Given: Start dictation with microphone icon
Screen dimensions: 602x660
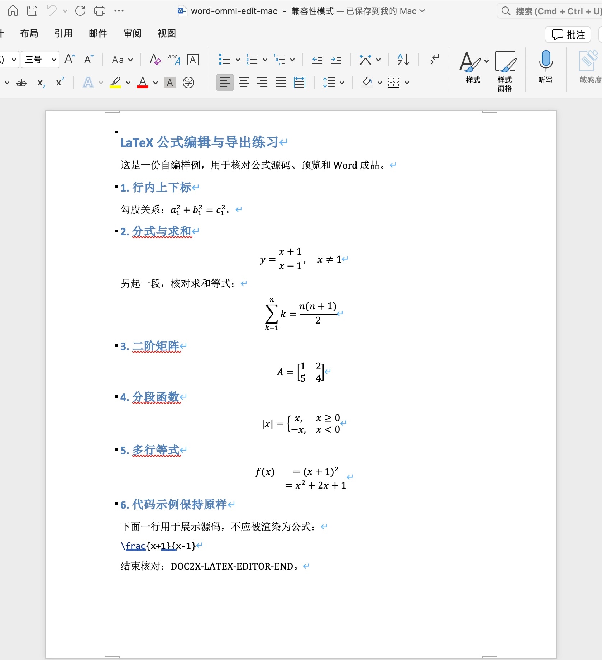Looking at the screenshot, I should (545, 67).
